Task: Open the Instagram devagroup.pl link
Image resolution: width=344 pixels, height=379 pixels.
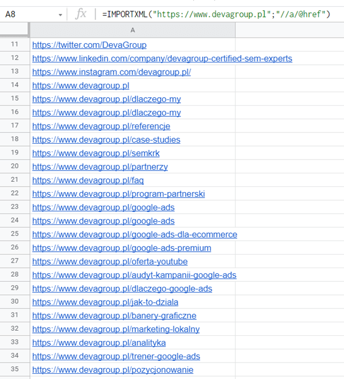Action: point(111,72)
